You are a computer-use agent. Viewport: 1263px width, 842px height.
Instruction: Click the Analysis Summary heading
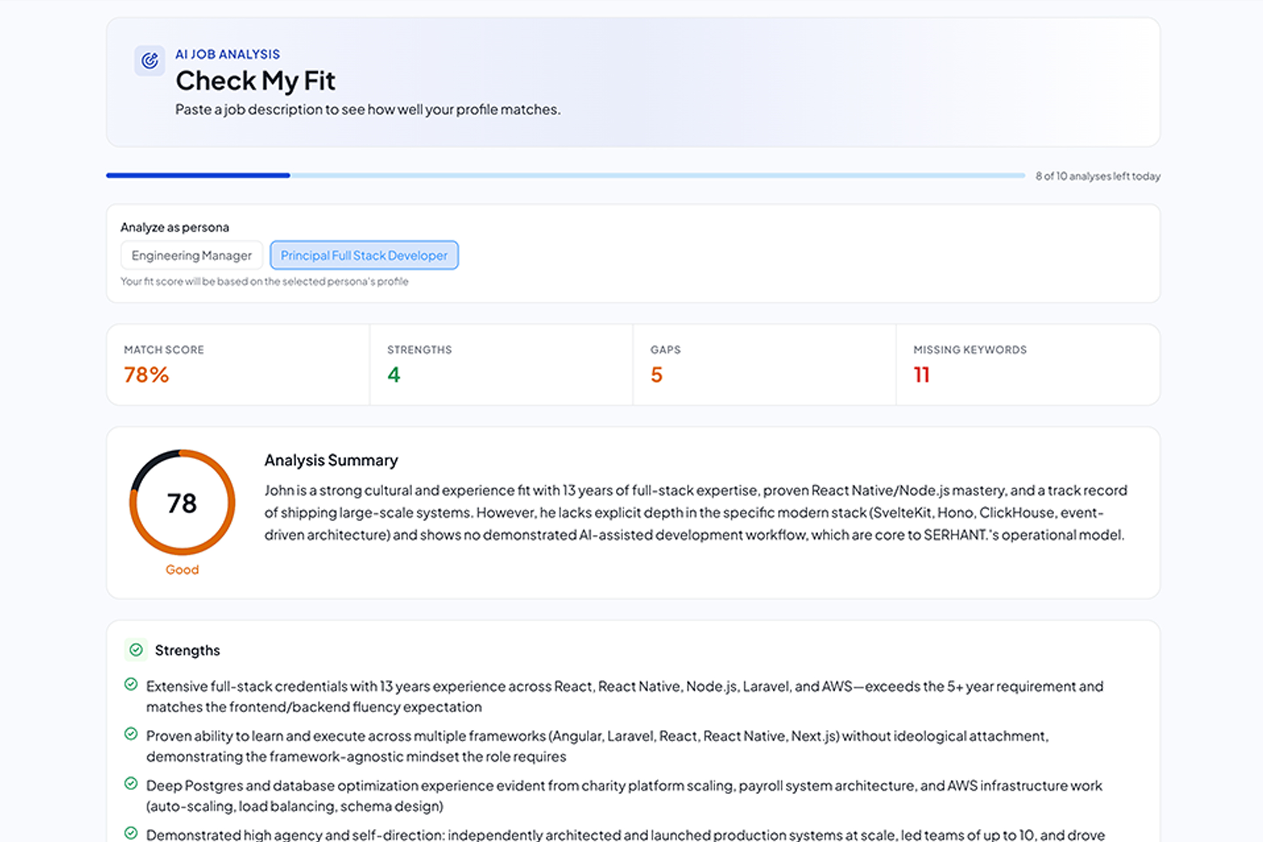pos(331,460)
